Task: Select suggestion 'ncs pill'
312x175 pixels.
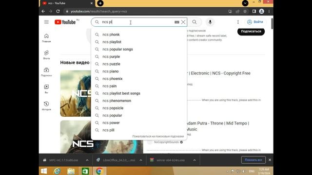Action: pos(139,130)
